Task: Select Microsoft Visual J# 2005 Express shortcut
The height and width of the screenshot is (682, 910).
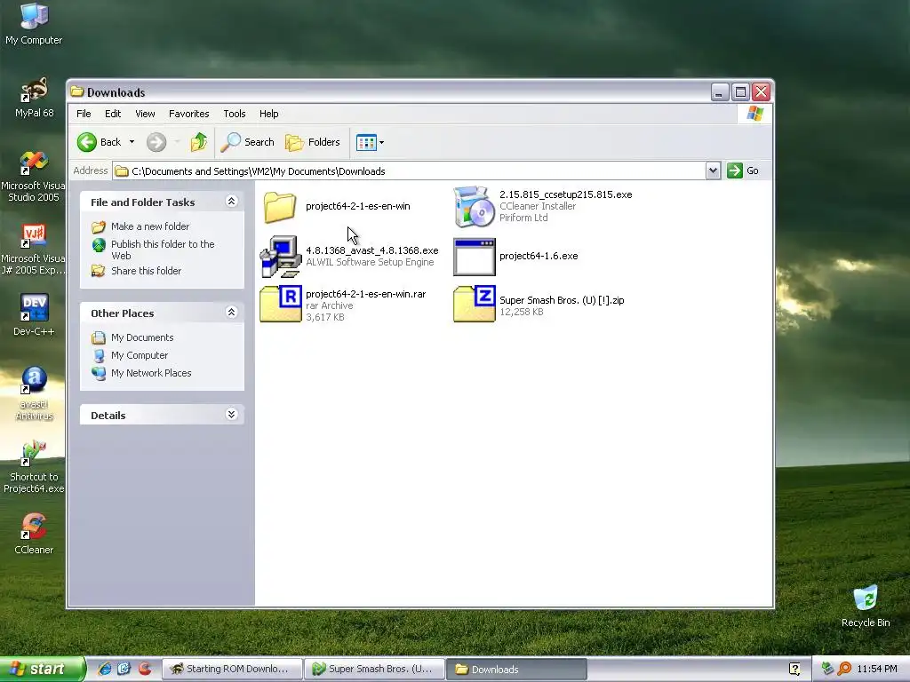Action: tap(33, 249)
